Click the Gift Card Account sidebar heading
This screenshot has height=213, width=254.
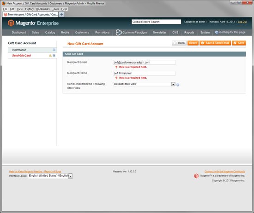(22, 43)
